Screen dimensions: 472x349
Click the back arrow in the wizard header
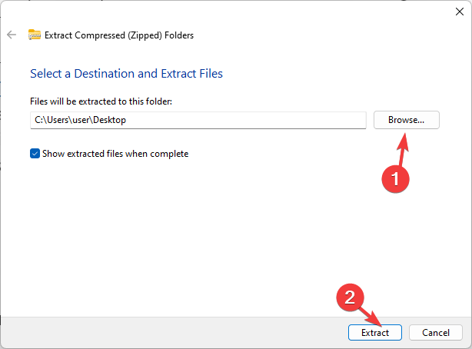(x=12, y=35)
